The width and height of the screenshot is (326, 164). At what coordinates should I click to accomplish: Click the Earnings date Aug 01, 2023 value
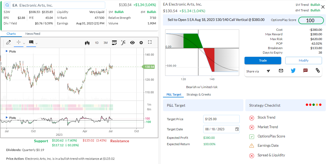click(90, 23)
